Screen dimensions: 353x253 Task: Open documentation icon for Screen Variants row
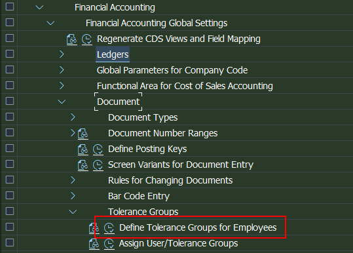click(83, 165)
